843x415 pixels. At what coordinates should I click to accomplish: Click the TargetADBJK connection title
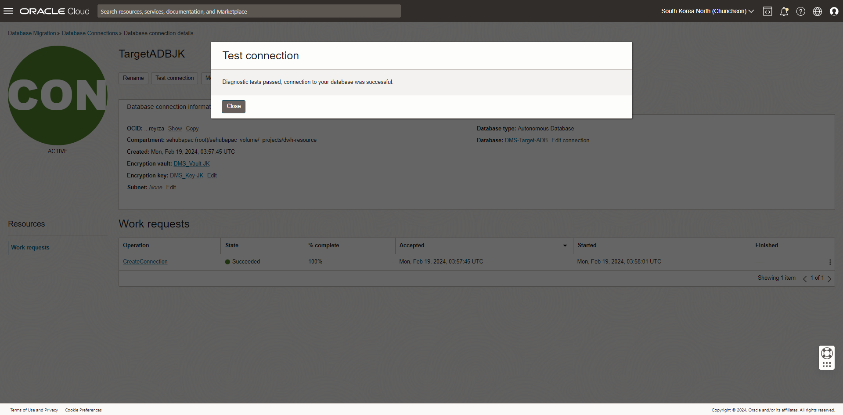click(x=152, y=54)
